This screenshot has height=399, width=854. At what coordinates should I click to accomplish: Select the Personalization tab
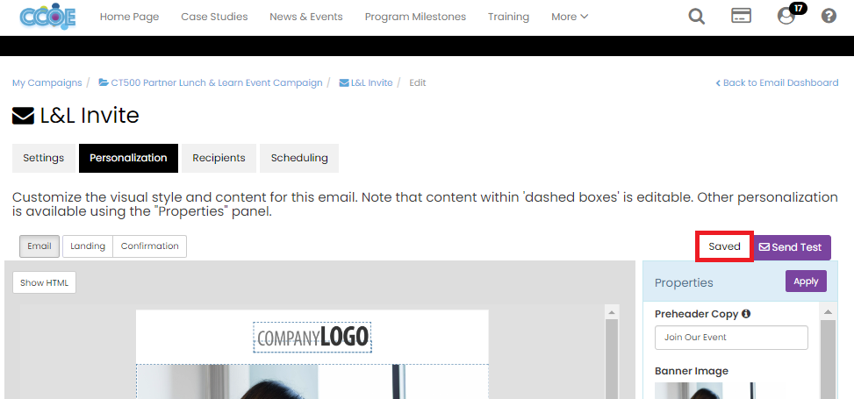[128, 158]
